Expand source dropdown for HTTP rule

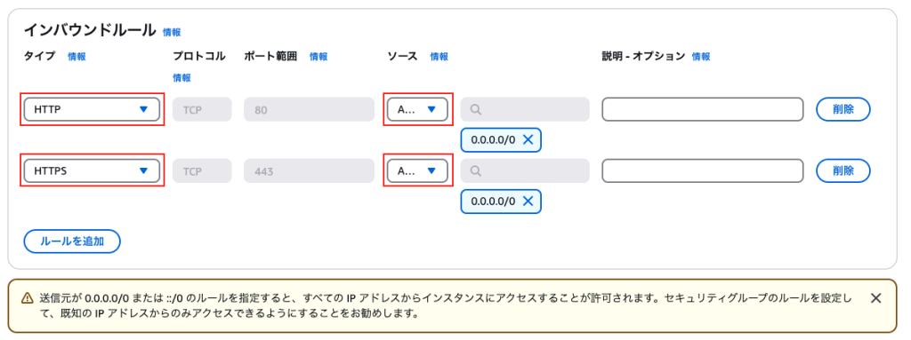(418, 109)
